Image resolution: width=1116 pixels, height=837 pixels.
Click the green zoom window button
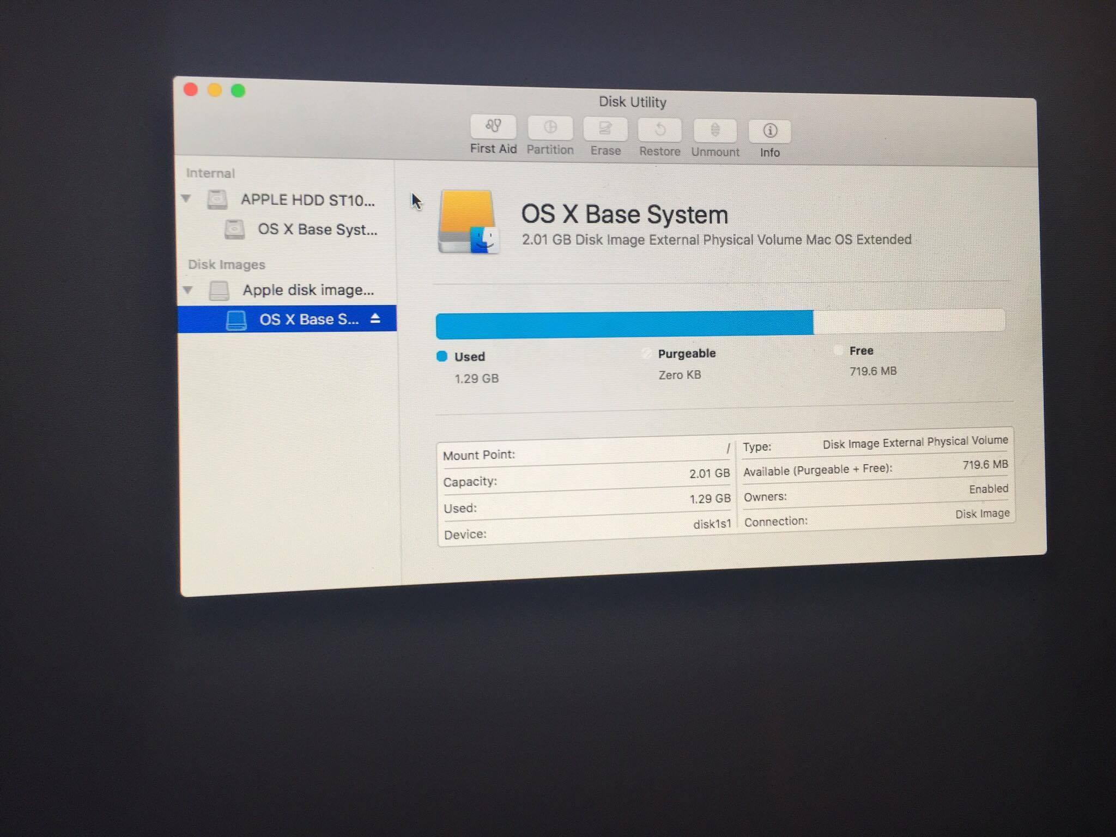point(238,90)
